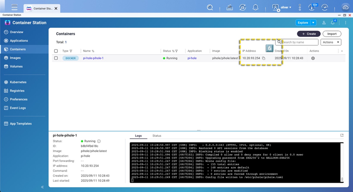Switch to the Status tab

click(157, 135)
